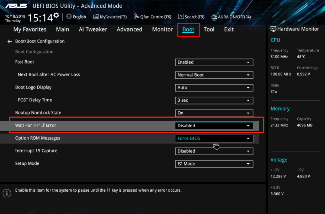
Task: Open the Bootup NumLock State dropdown
Action: tap(214, 113)
